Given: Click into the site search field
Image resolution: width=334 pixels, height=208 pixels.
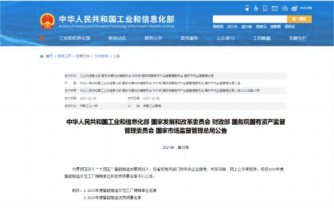Looking at the screenshot, I should pyautogui.click(x=250, y=19).
